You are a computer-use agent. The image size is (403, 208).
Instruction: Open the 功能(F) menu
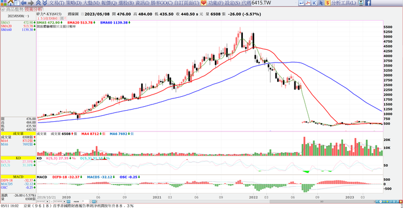pos(215,3)
